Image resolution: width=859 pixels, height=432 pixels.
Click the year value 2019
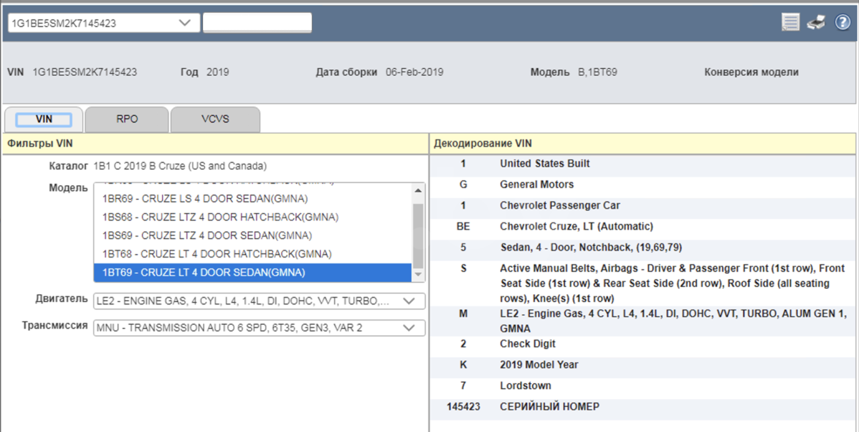(218, 72)
